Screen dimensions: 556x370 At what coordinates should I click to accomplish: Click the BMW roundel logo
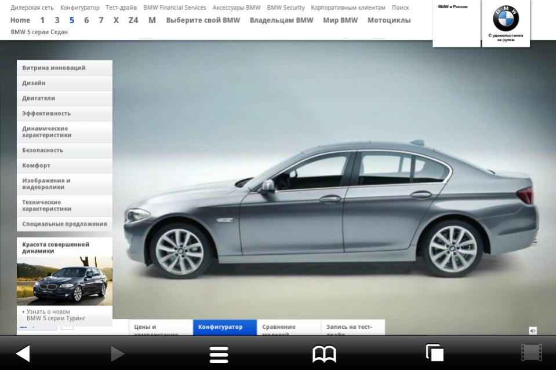click(x=506, y=19)
